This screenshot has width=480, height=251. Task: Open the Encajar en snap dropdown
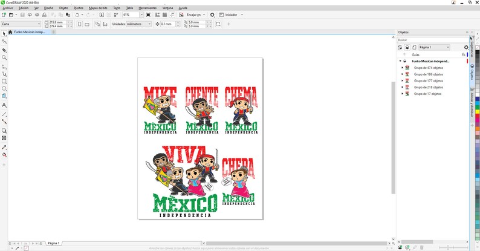(x=196, y=15)
